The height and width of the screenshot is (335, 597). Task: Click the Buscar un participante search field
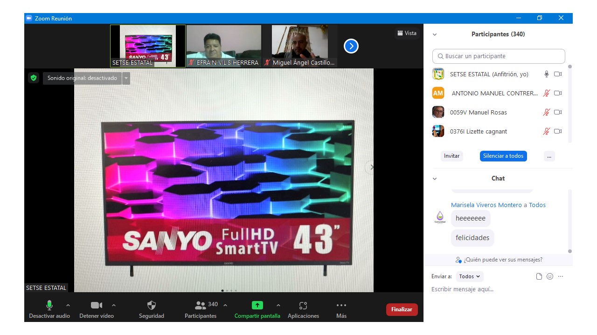499,56
